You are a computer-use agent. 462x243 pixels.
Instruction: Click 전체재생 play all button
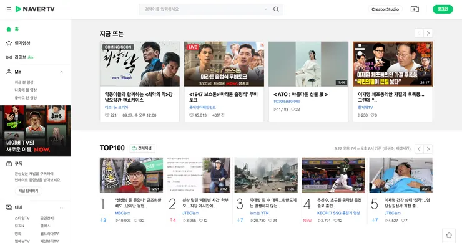(142, 148)
